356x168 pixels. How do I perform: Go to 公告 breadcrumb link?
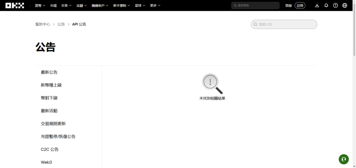click(x=61, y=24)
